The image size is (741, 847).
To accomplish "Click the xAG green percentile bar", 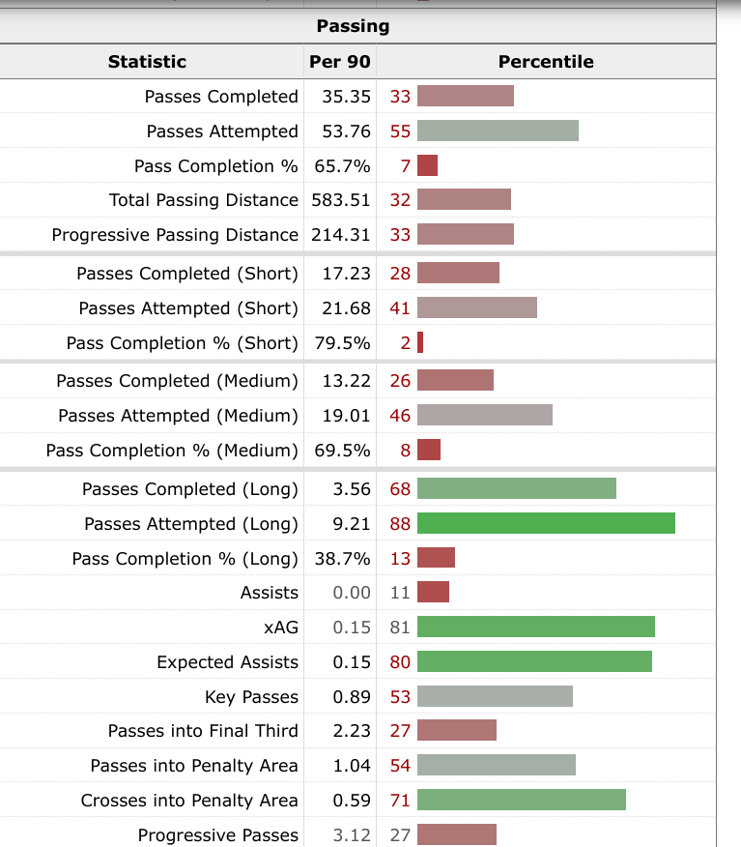I will tap(536, 628).
